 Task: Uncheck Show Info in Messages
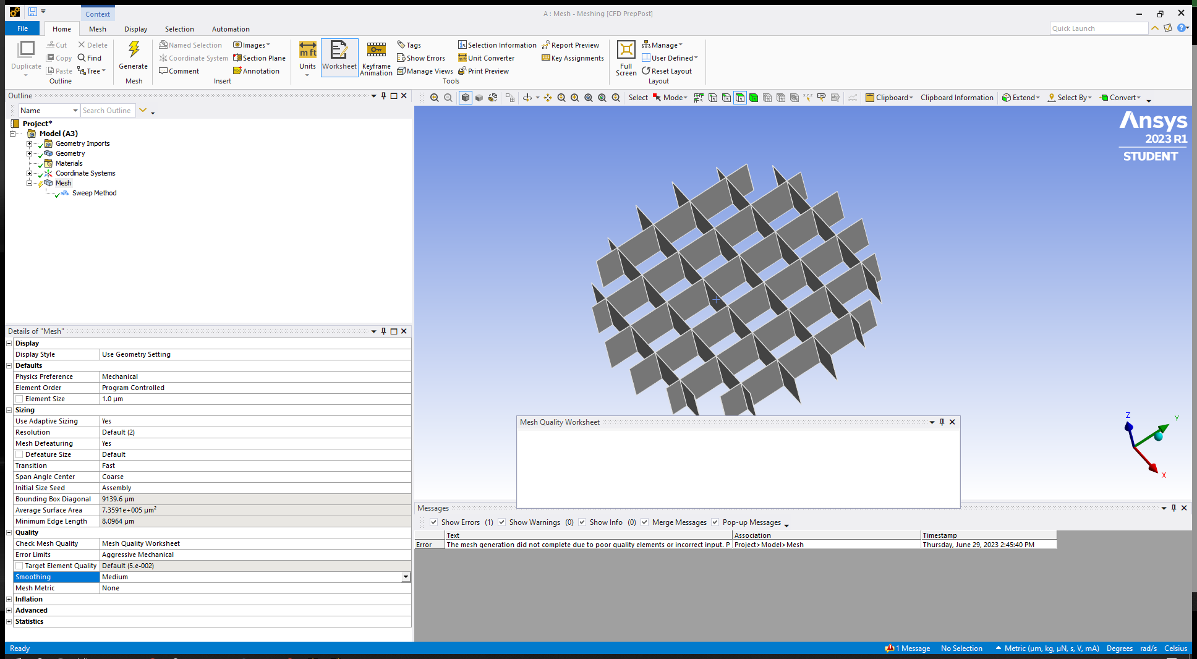(582, 522)
